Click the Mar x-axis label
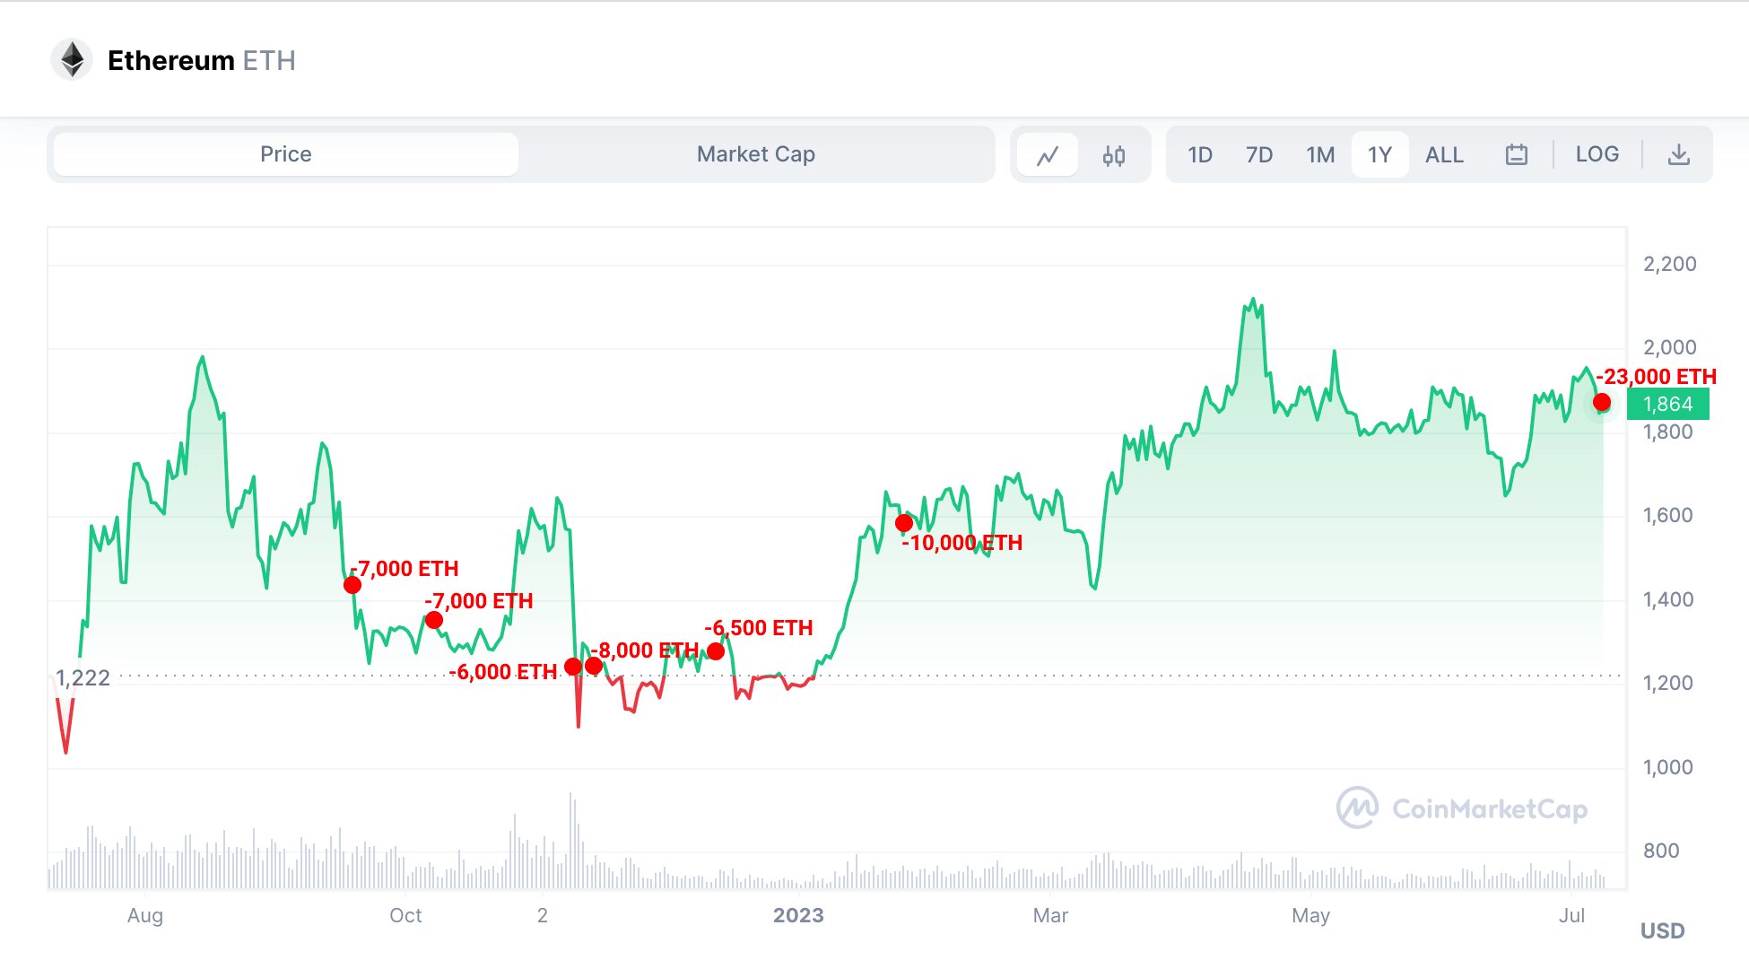This screenshot has height=960, width=1749. click(1050, 915)
